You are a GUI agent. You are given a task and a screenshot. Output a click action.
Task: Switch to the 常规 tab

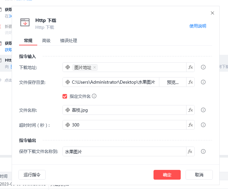28,41
